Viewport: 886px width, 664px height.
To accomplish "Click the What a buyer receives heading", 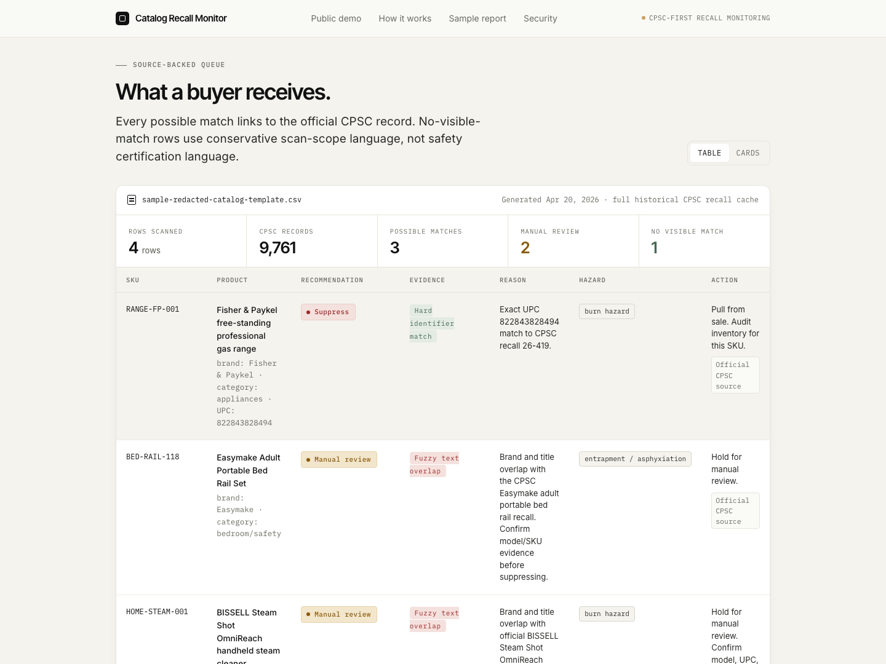I will pos(223,92).
